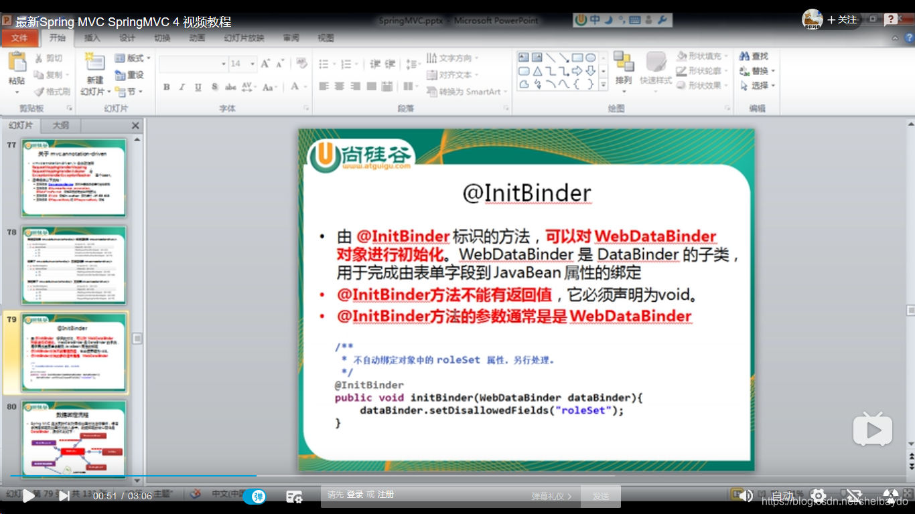Select the triangle shape in the shapes gallery
The height and width of the screenshot is (514, 915).
coord(537,71)
